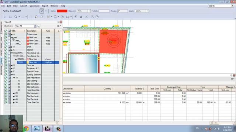Toggle visibility checkbox for Area_1 row

6,41
